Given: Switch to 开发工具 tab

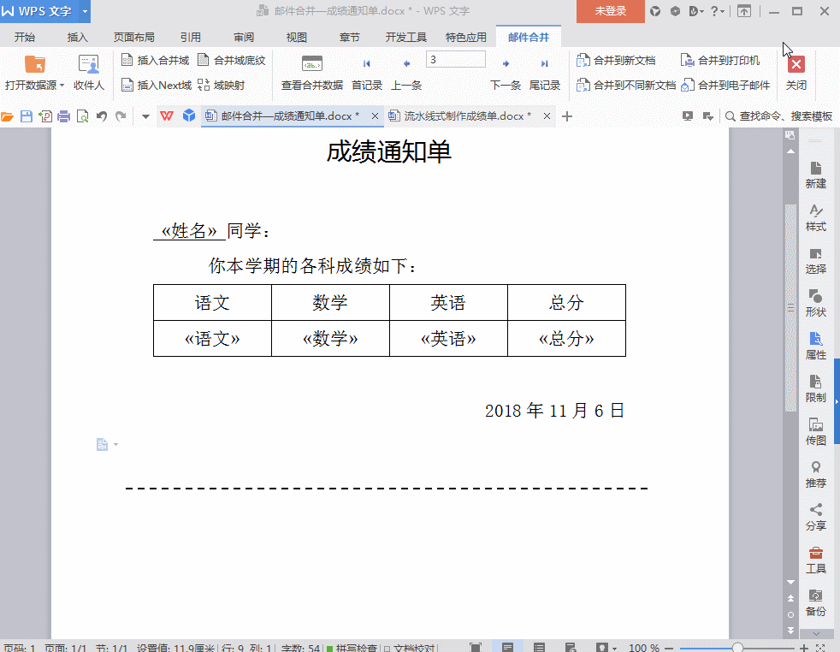Looking at the screenshot, I should tap(406, 37).
